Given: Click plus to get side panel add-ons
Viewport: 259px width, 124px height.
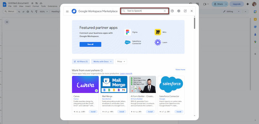Looking at the screenshot, I should point(255,54).
